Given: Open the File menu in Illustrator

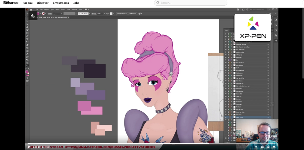Looking at the screenshot, I should pos(37,9).
